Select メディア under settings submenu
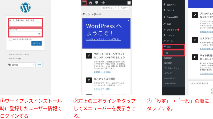213x119 pixels. 168,73
